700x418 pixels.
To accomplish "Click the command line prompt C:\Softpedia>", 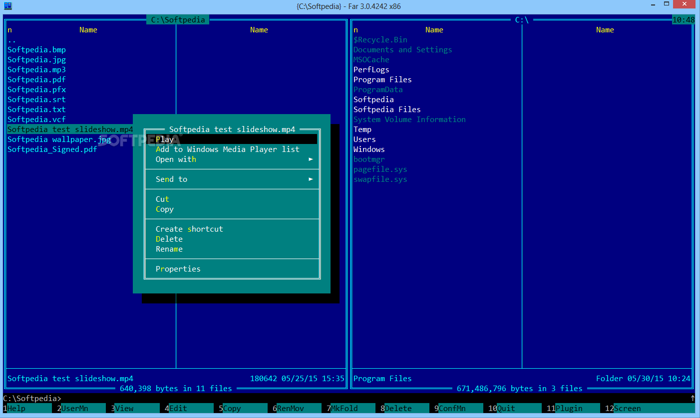I will pyautogui.click(x=32, y=399).
